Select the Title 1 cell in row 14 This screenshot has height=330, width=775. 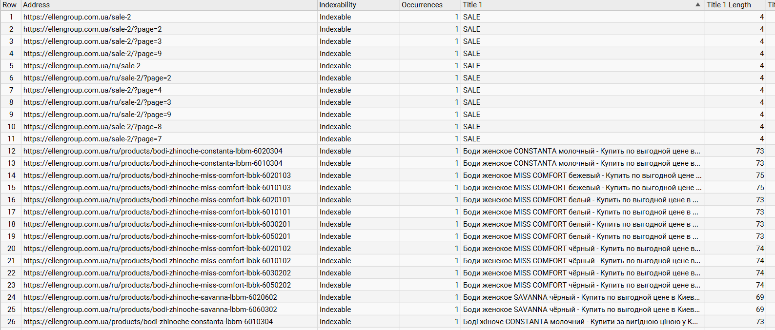[x=583, y=175]
